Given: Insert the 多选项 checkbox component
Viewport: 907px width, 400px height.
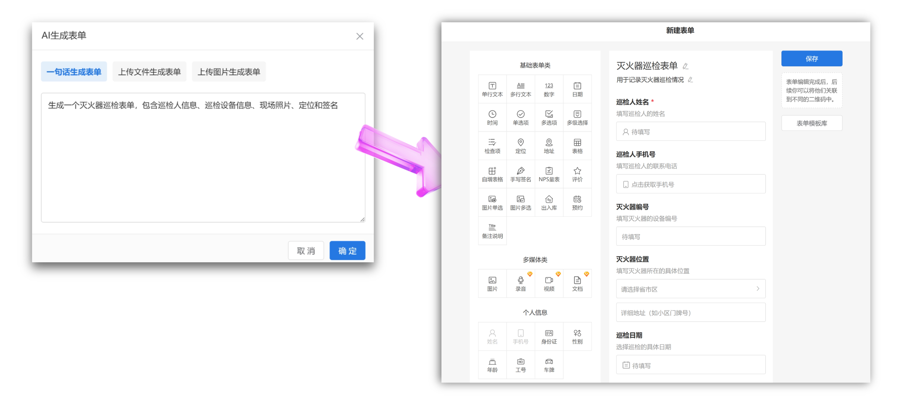Looking at the screenshot, I should 549,117.
